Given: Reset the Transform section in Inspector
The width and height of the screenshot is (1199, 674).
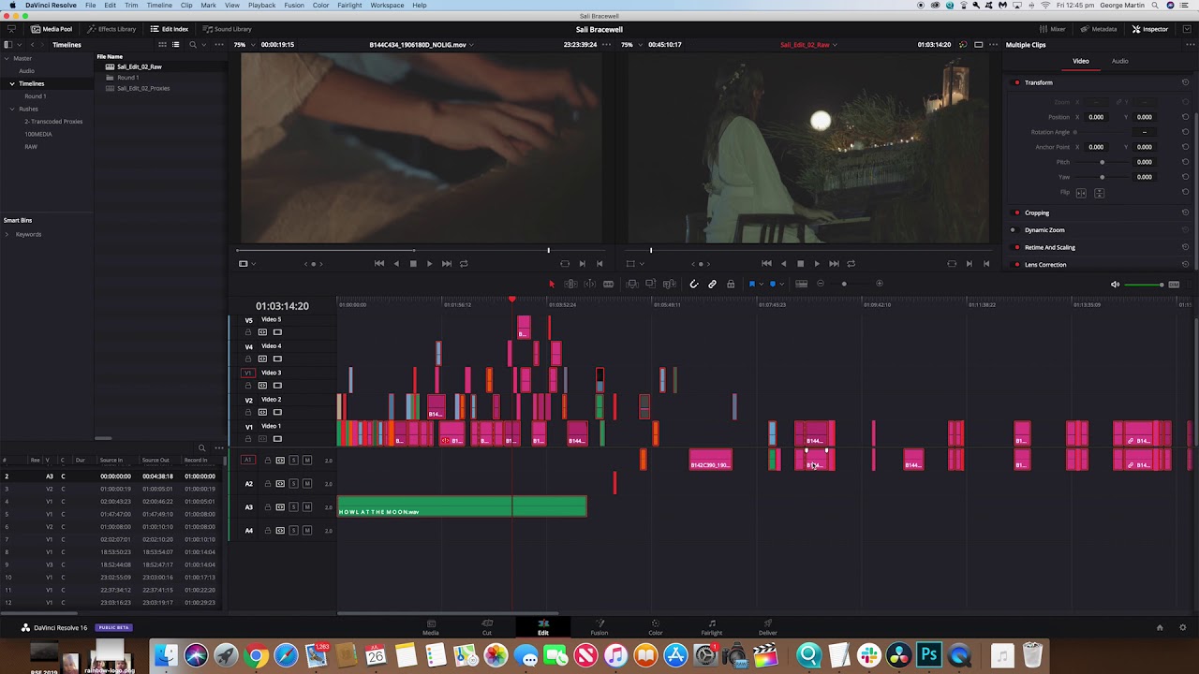Looking at the screenshot, I should click(1185, 82).
